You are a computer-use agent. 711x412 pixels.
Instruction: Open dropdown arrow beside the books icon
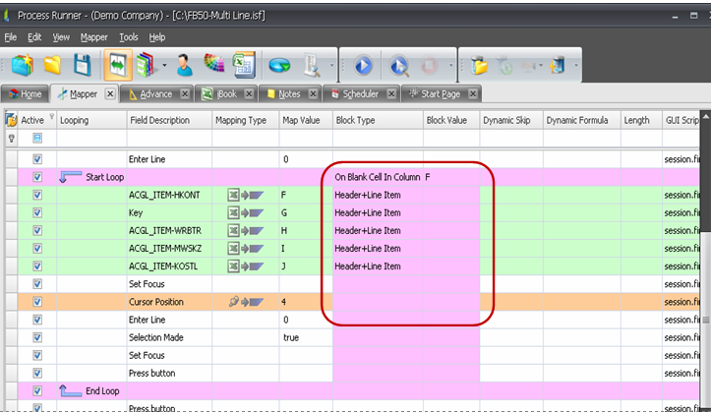(x=164, y=67)
